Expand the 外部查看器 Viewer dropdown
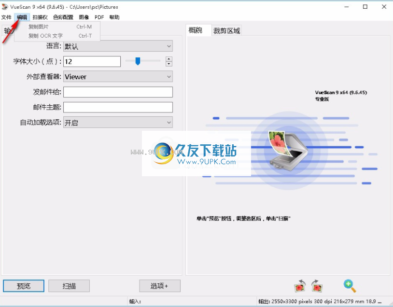This screenshot has width=393, height=307. (118, 76)
